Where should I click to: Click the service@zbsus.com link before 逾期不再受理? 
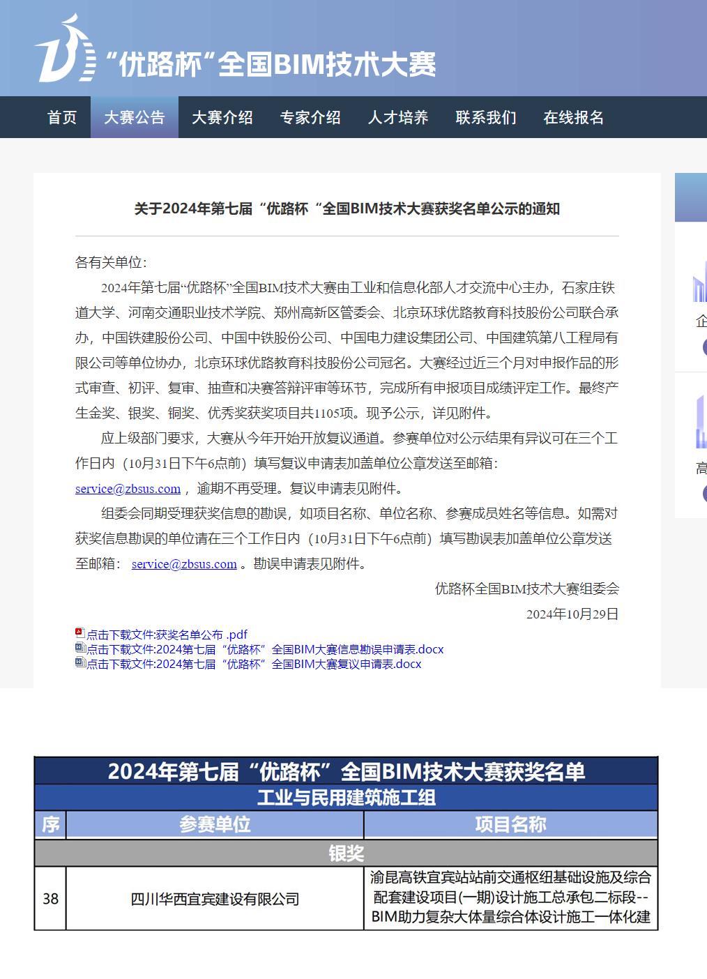(128, 489)
